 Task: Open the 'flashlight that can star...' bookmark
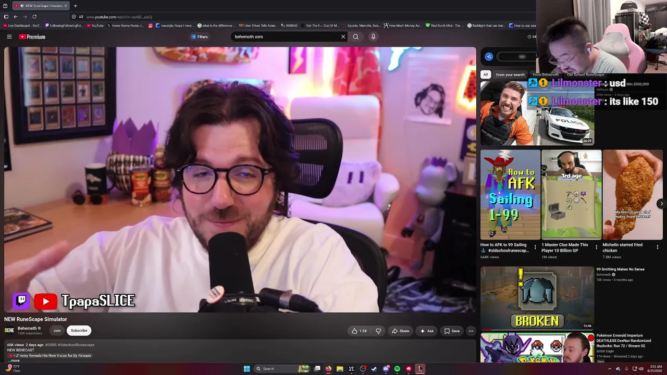pos(486,26)
